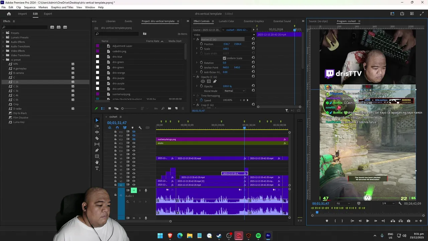Click the Opacity value 100.0 %

227,86
